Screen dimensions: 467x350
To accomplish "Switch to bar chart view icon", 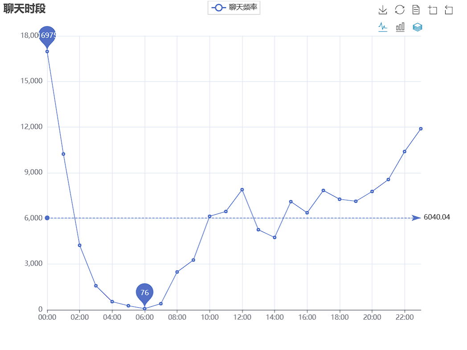I will tap(400, 27).
